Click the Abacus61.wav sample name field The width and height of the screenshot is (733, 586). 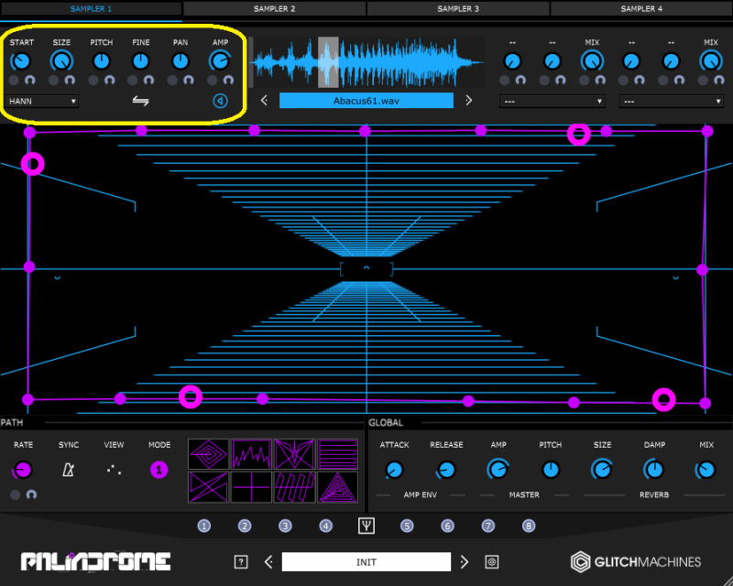click(x=366, y=101)
